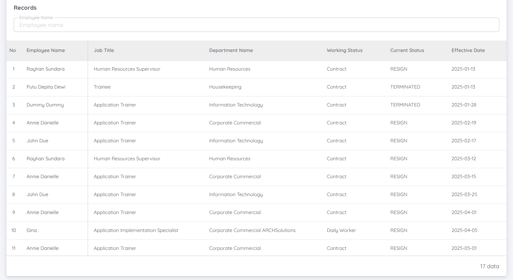
Task: Sort by Current Status column header
Action: 407,51
